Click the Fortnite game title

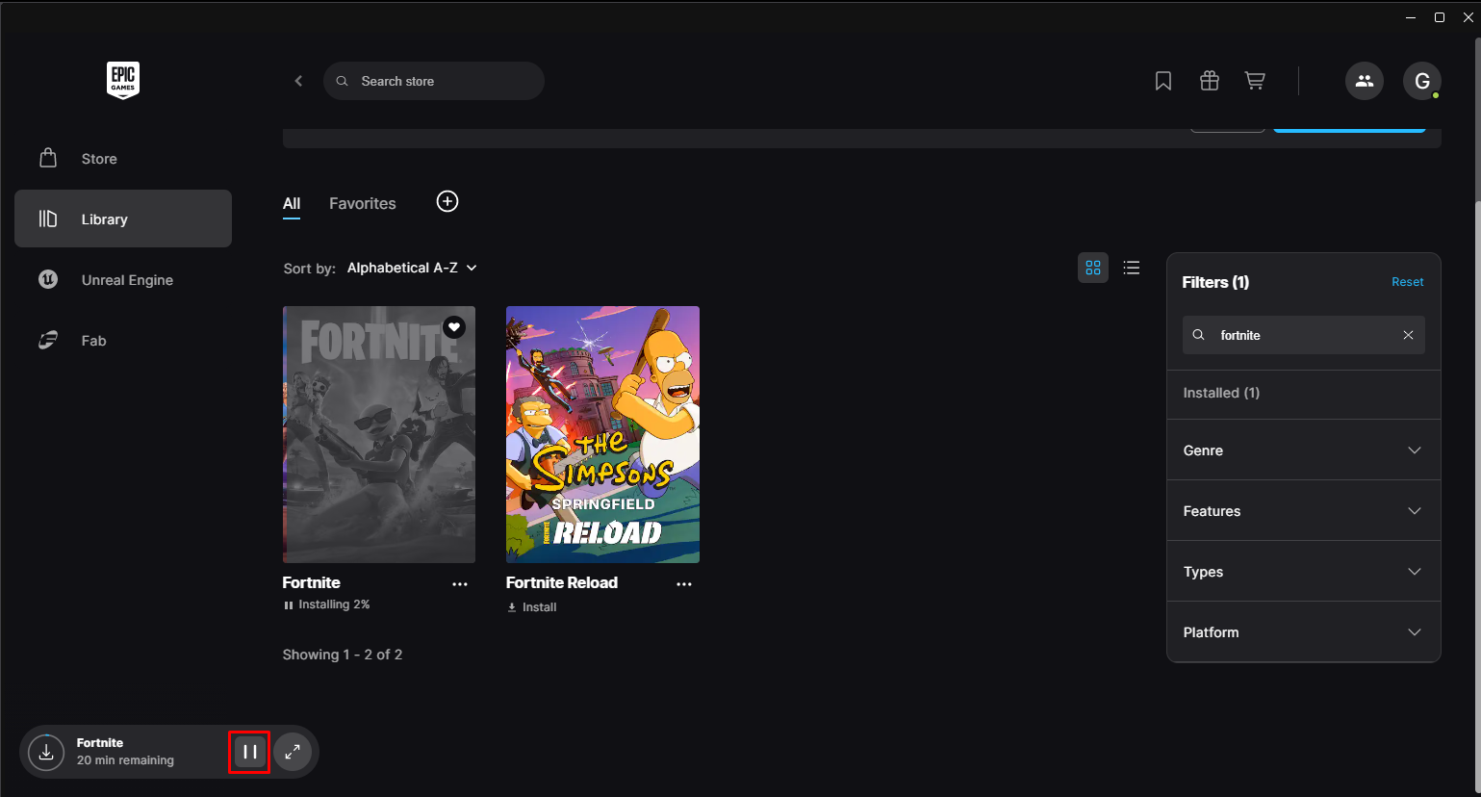coord(312,582)
